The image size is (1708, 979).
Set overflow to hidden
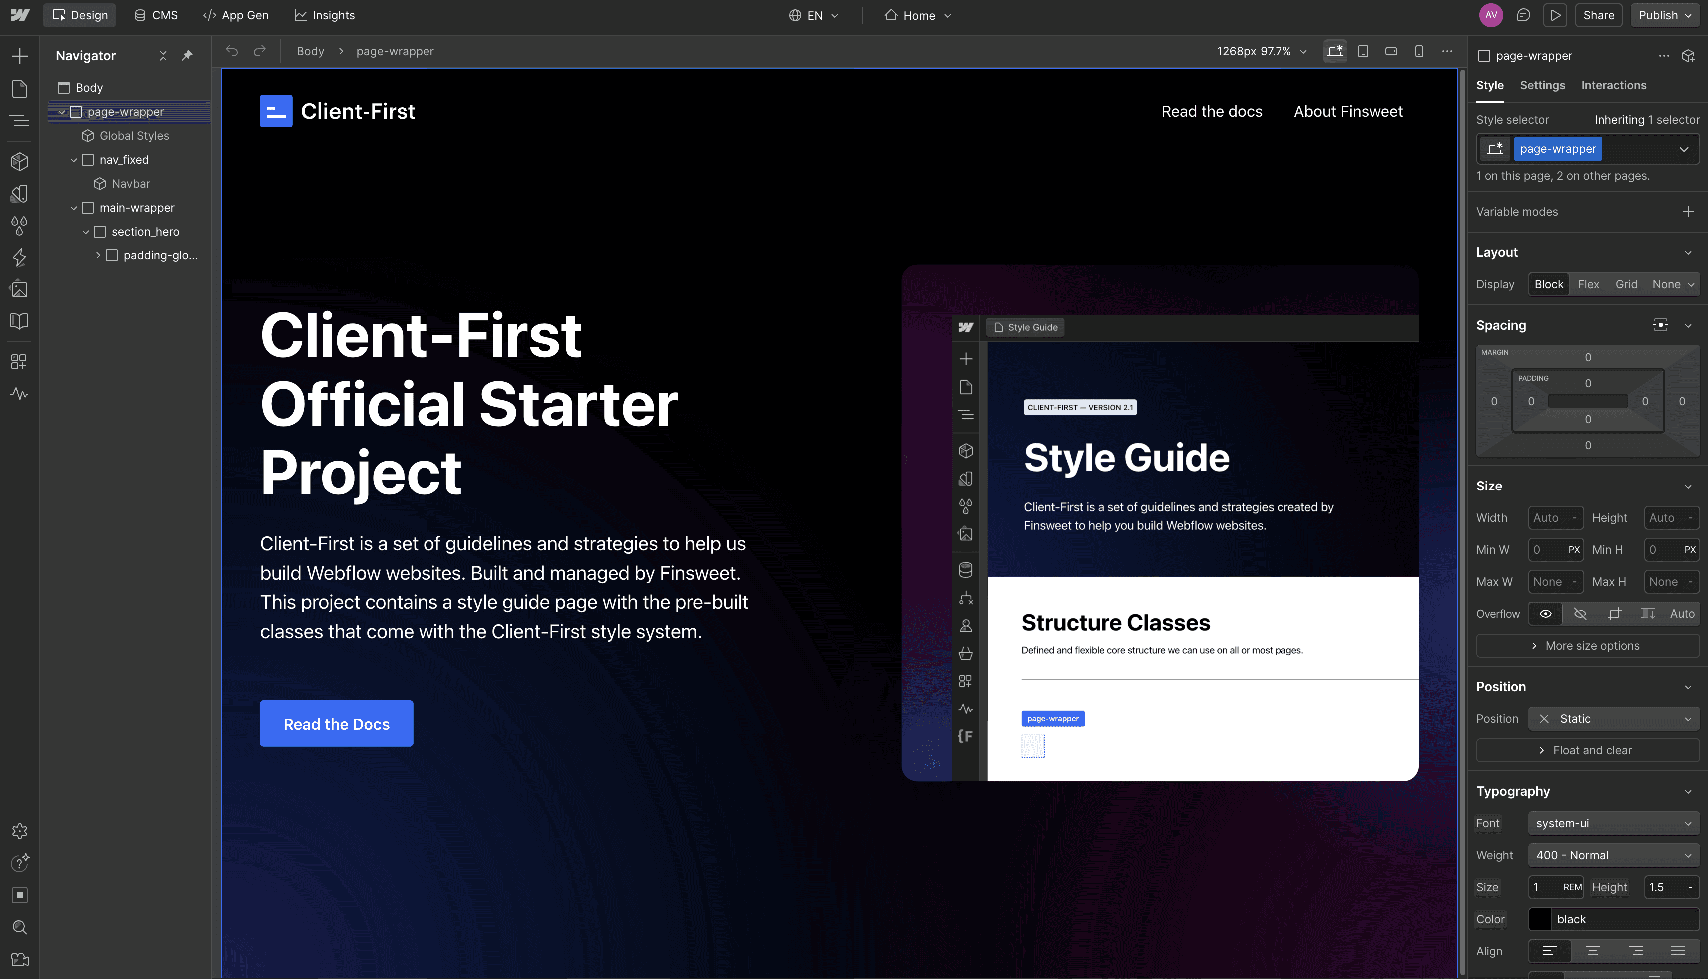(x=1580, y=614)
